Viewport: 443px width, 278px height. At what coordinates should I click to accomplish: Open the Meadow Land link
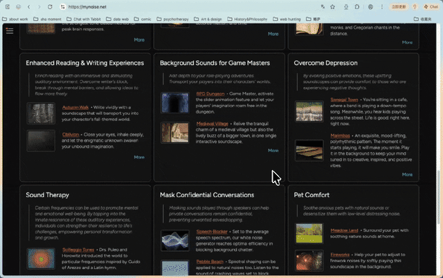345,230
